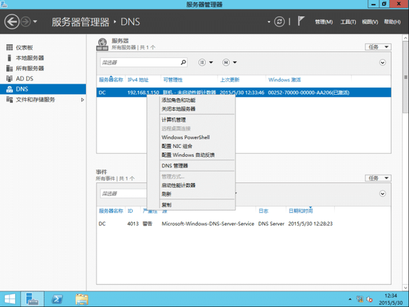Click Microsoft-Windows-DNS-Server-Service source text
Screen dimensions: 409x307
[208, 224]
